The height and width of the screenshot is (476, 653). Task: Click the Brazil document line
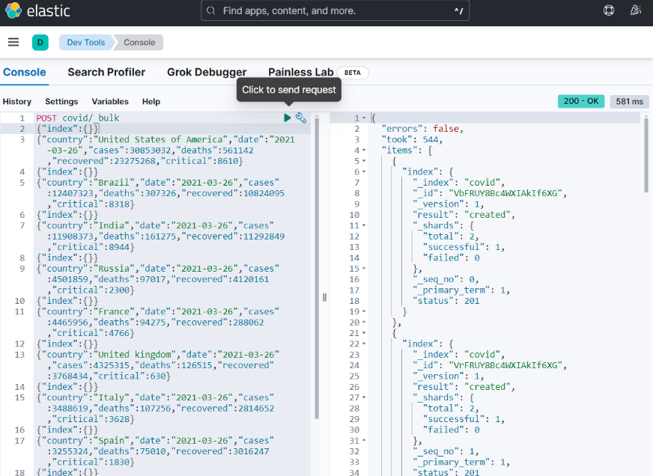pos(160,194)
